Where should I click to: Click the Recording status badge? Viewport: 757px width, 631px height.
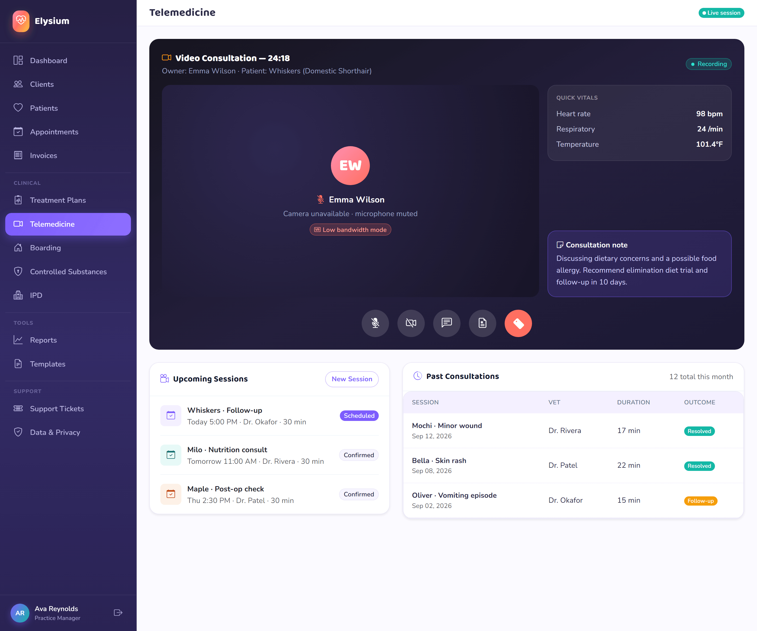pyautogui.click(x=708, y=64)
